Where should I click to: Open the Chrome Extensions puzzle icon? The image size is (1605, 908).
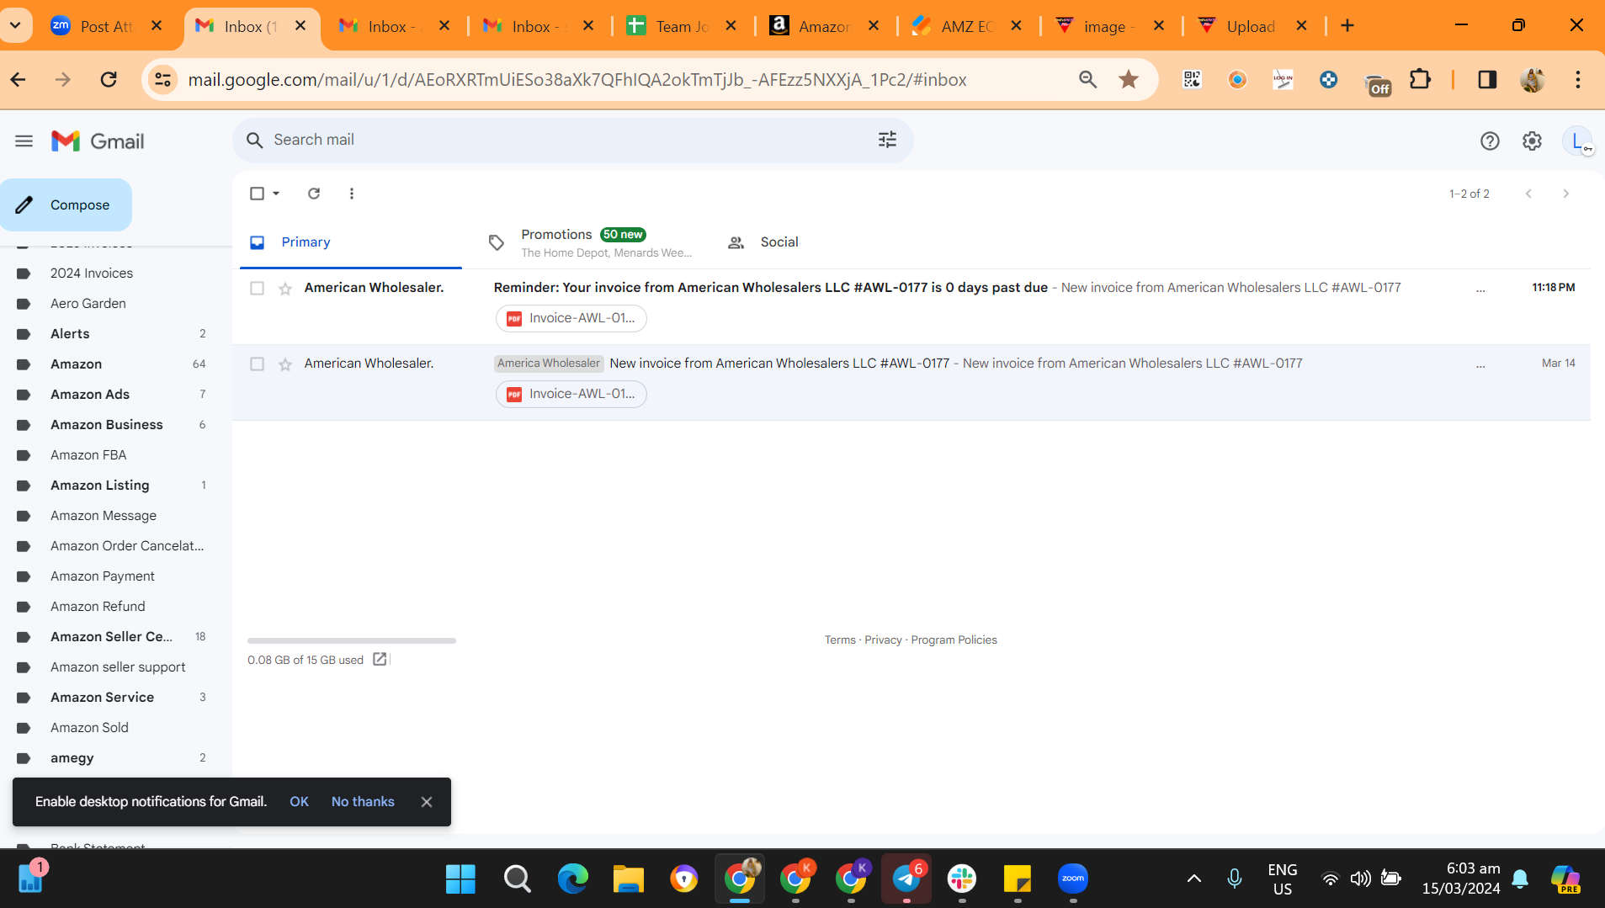point(1420,80)
